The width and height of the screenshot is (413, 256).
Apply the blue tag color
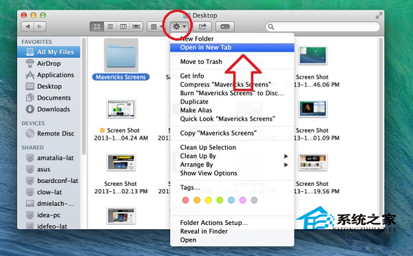[231, 200]
